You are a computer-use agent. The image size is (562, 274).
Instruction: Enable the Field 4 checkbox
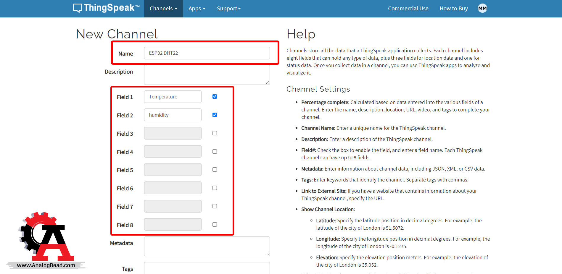point(215,152)
